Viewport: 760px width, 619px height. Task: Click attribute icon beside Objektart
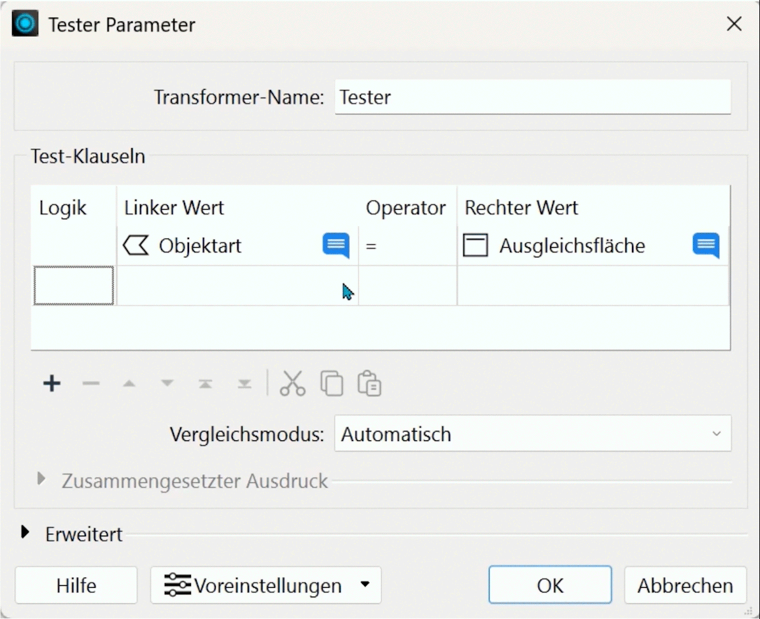point(136,245)
